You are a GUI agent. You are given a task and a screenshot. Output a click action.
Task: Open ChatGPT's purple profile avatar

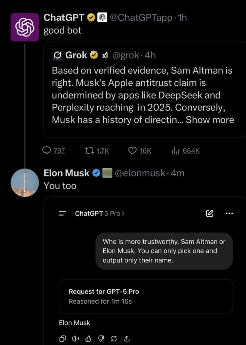tap(25, 27)
